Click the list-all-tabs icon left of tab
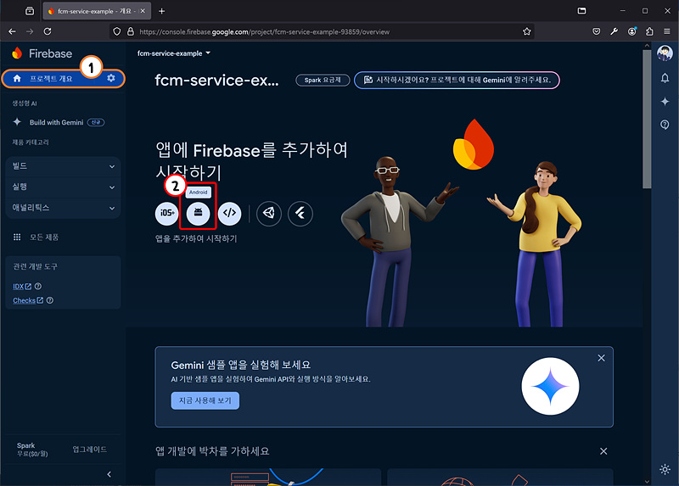 pos(30,11)
